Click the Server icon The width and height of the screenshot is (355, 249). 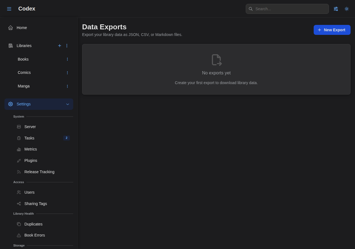(19, 127)
